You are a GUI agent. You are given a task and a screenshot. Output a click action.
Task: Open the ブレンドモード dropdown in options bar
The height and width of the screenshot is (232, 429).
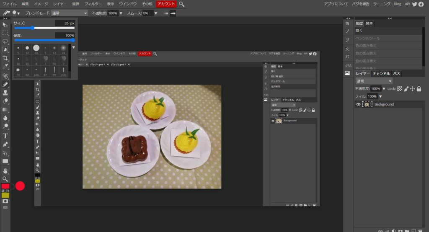[x=69, y=13]
